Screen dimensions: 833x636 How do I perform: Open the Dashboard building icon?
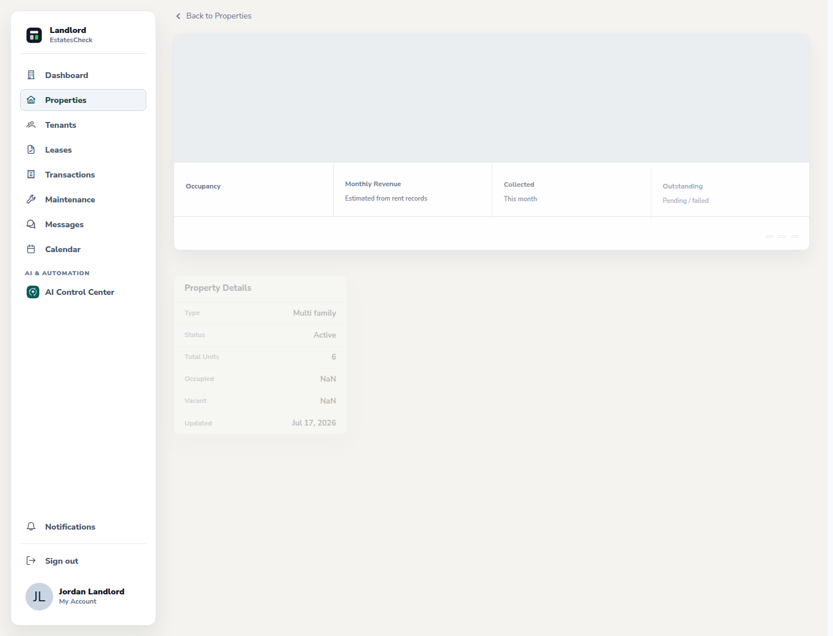pos(31,75)
